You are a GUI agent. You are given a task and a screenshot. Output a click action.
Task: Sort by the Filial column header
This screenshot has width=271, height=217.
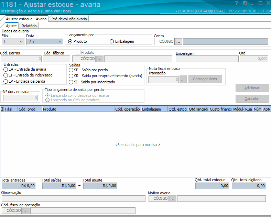pos(11,109)
